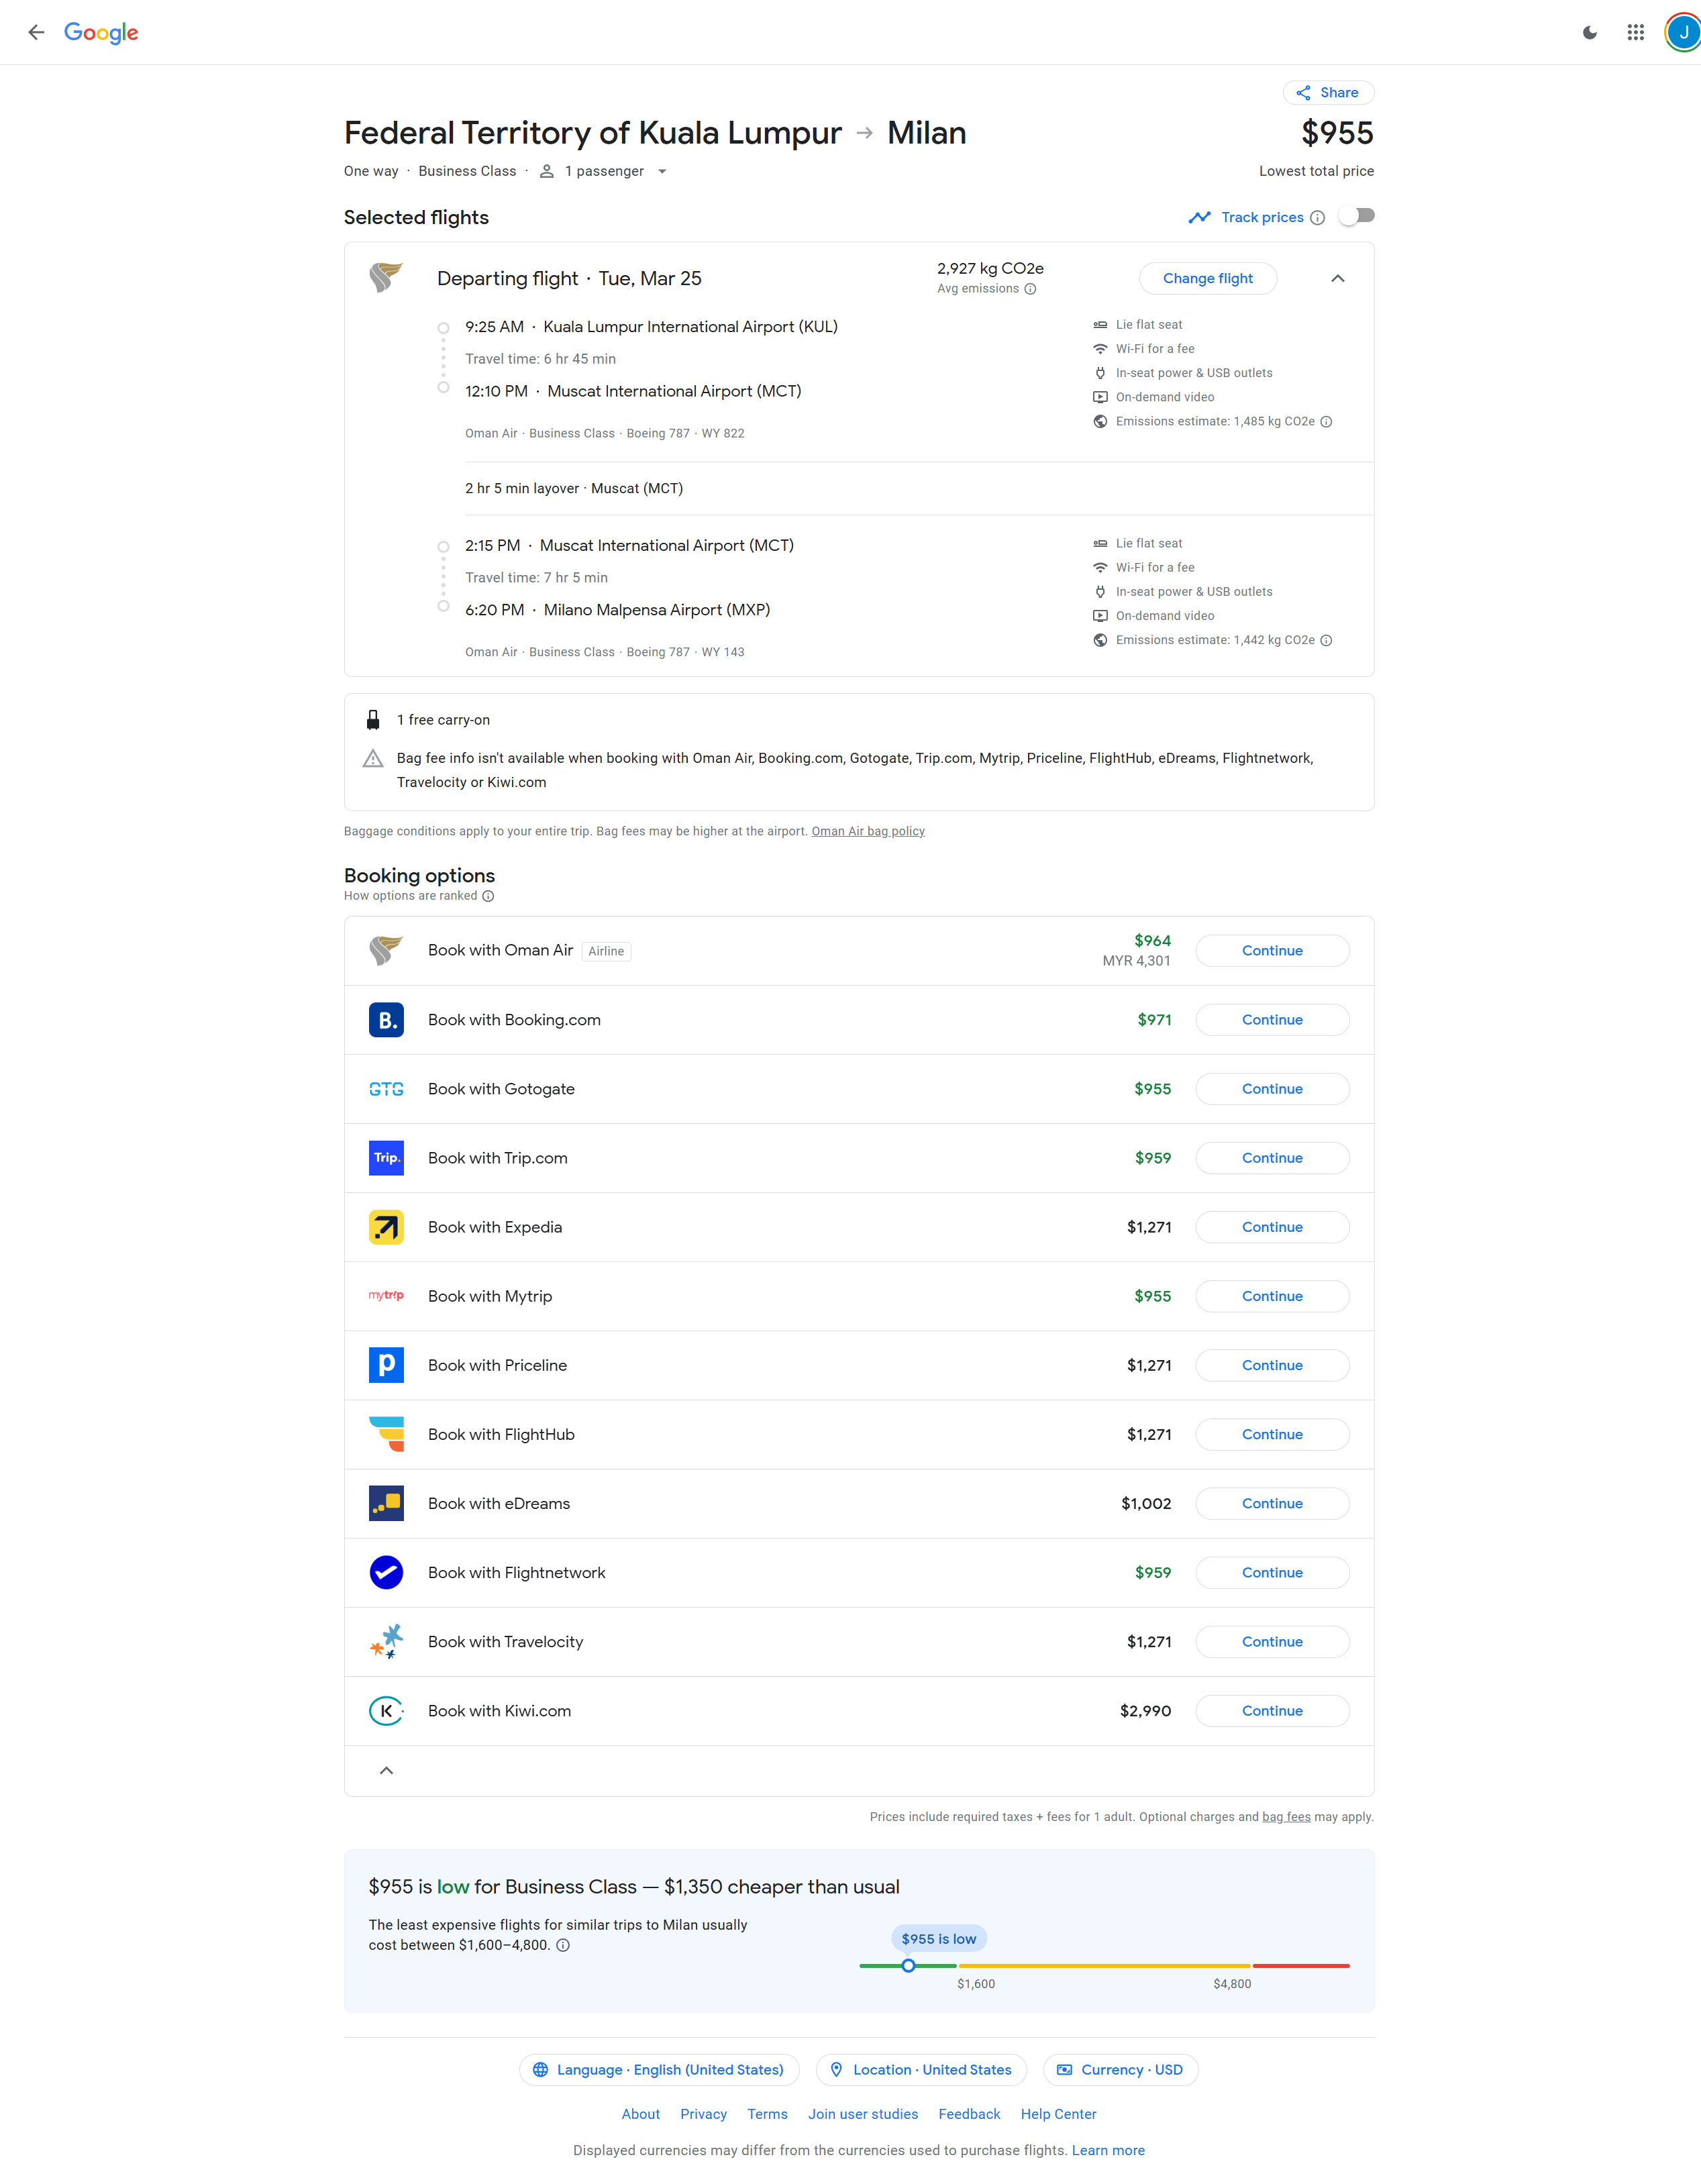The height and width of the screenshot is (2184, 1701).
Task: Continue booking with eDreams
Action: [x=1272, y=1503]
